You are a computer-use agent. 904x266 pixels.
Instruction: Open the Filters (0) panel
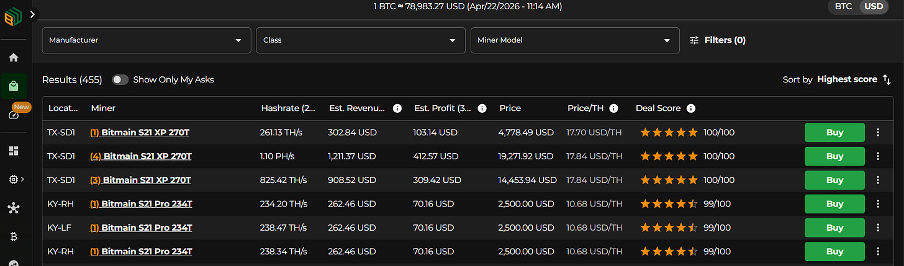pyautogui.click(x=718, y=40)
